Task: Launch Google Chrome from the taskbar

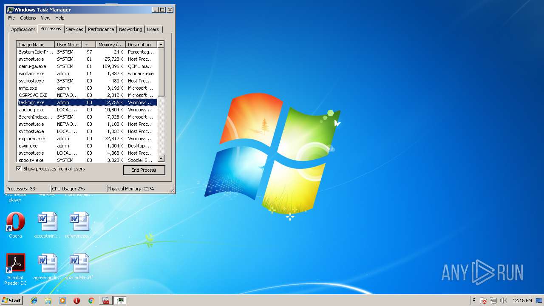Action: [91, 300]
